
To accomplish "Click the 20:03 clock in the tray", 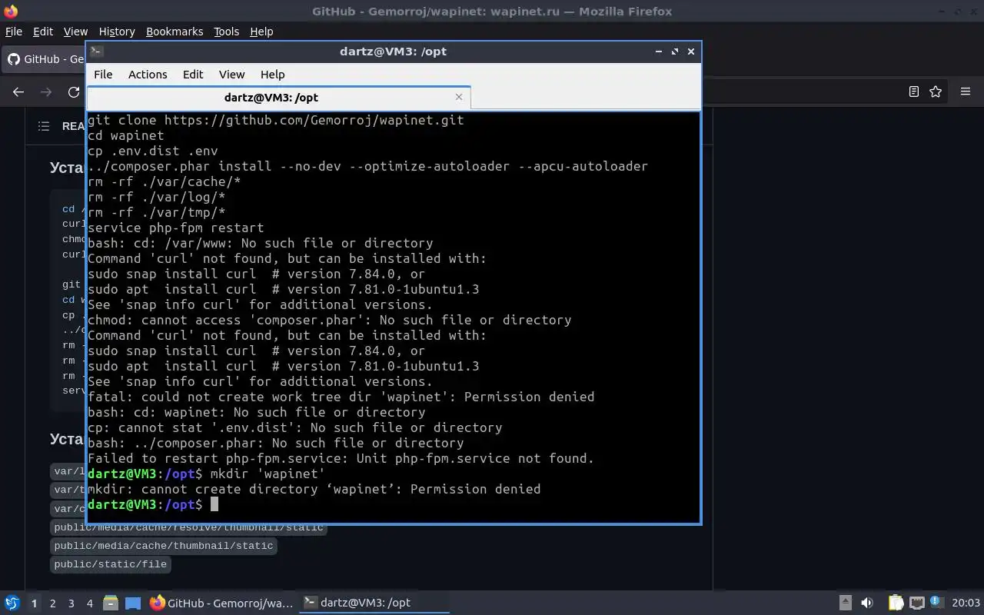I will click(x=966, y=603).
